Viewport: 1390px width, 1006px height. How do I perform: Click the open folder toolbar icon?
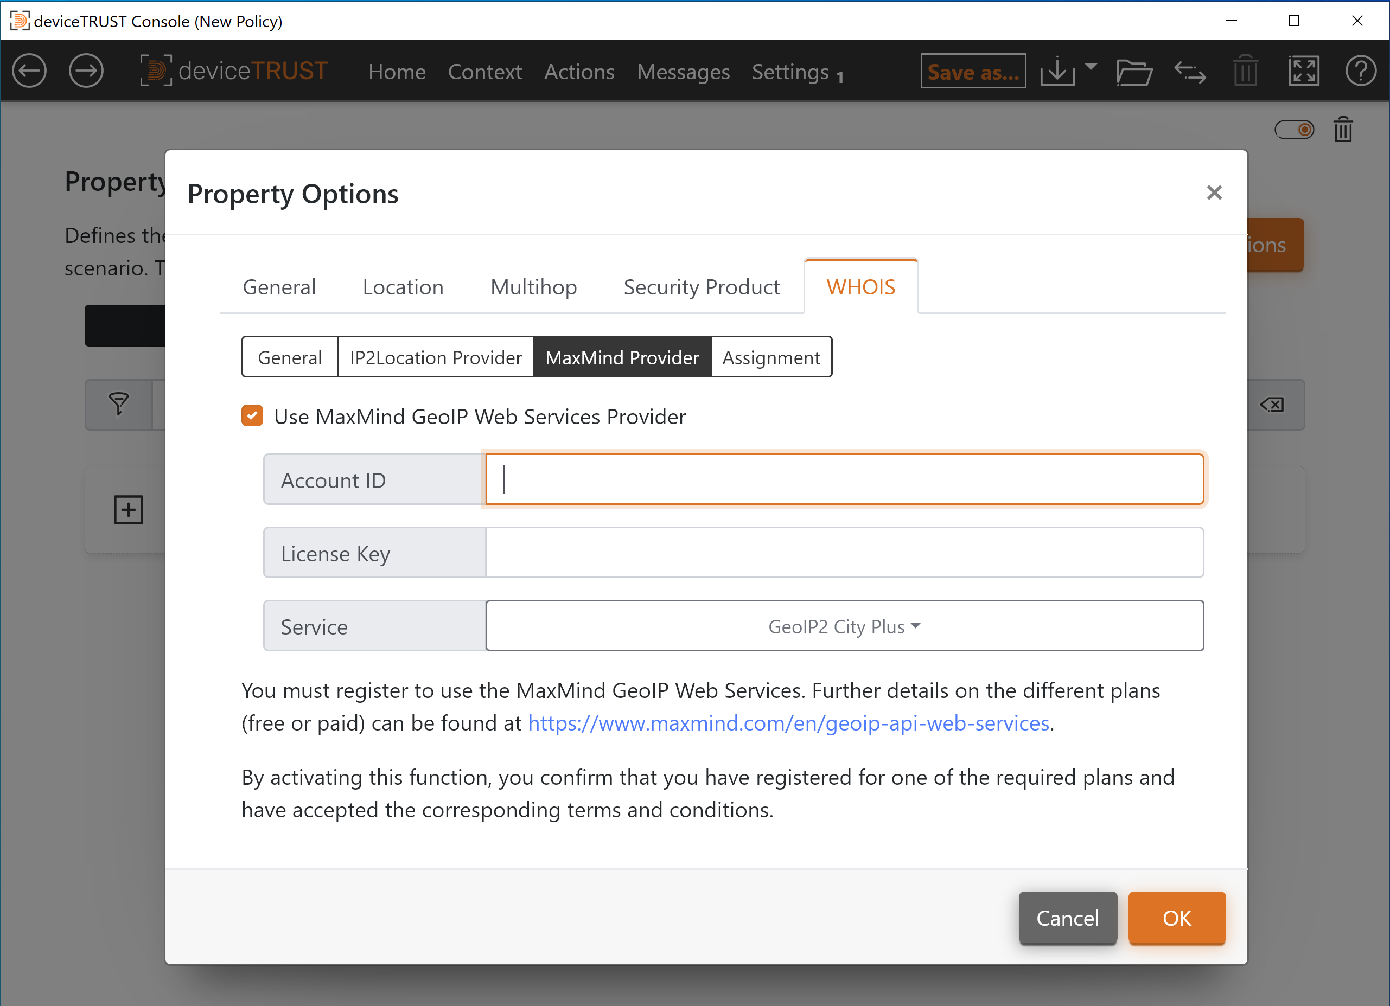(1133, 72)
